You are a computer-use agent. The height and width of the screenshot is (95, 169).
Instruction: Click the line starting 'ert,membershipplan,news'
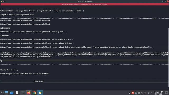coord(84,55)
